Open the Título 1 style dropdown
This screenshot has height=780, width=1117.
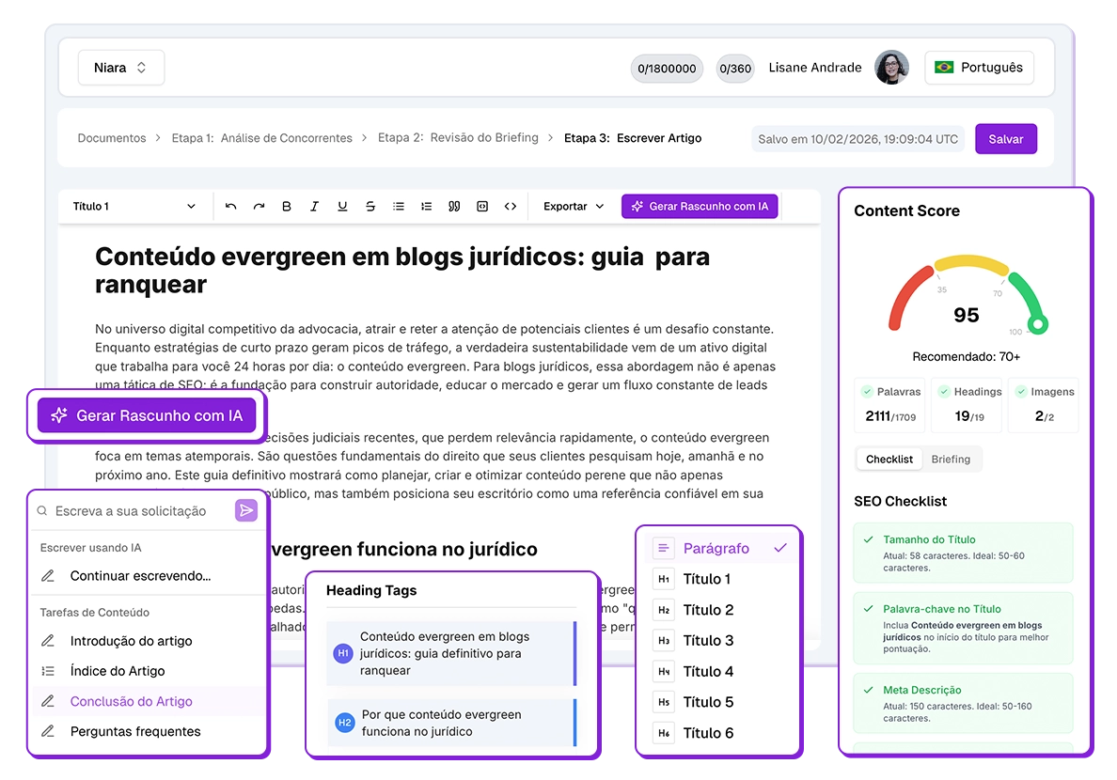click(x=134, y=207)
